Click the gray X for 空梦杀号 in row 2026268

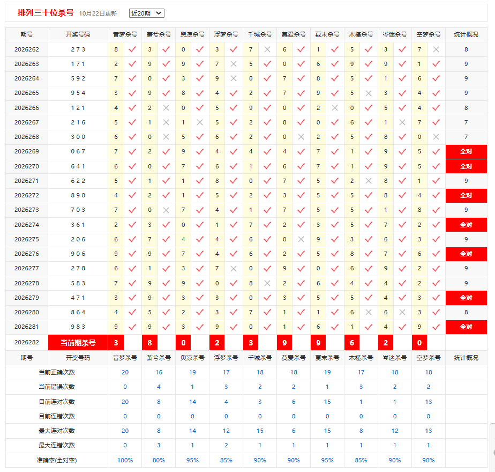pos(436,137)
